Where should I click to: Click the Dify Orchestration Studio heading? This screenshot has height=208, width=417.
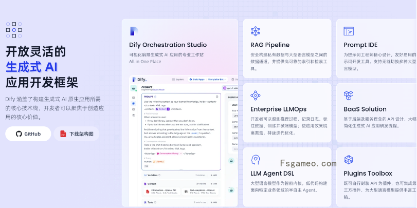[x=168, y=45]
